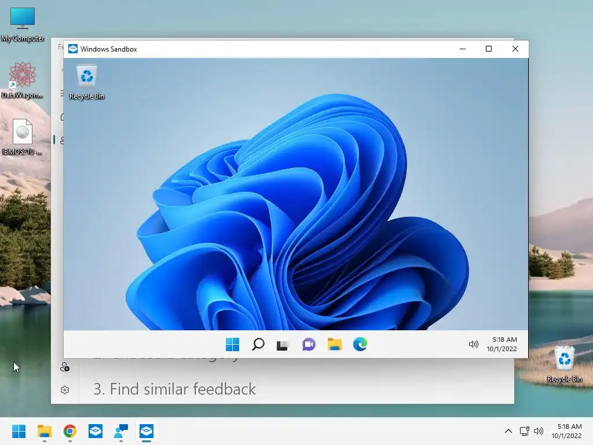Click the '3. Find similar feedback' heading
This screenshot has width=593, height=445.
click(174, 389)
